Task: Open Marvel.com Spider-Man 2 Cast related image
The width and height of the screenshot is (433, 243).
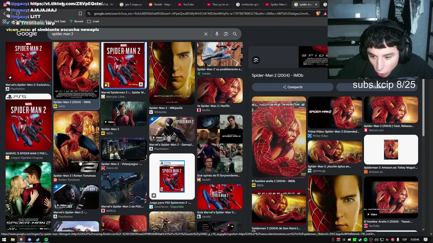Action: point(391,110)
